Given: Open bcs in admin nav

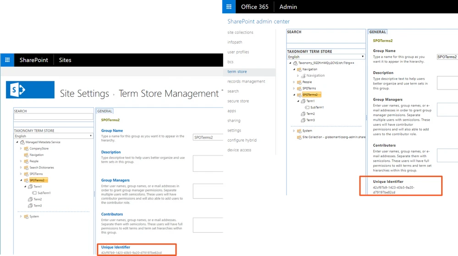Looking at the screenshot, I should 231,62.
